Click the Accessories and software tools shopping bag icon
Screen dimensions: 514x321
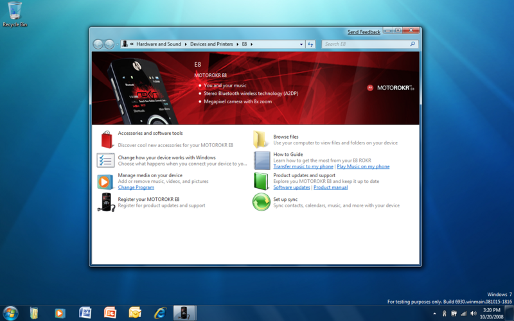pyautogui.click(x=105, y=139)
